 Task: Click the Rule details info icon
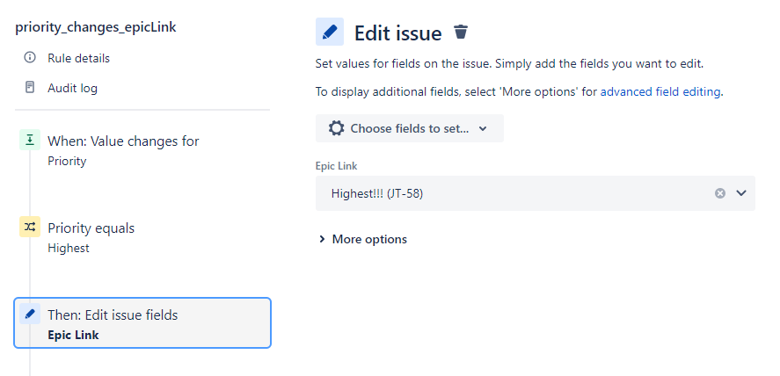(x=30, y=58)
